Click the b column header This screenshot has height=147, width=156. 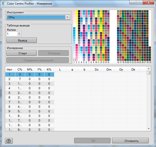84,70
